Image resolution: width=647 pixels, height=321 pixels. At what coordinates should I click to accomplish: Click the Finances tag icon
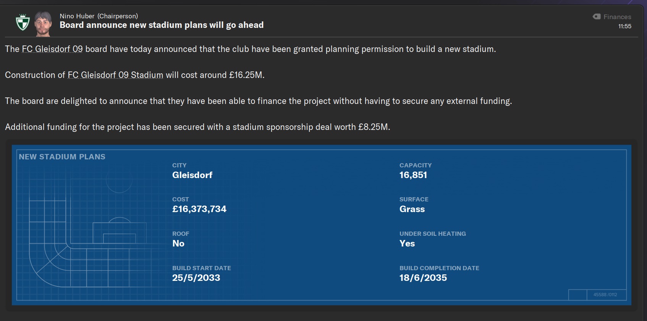(x=596, y=16)
